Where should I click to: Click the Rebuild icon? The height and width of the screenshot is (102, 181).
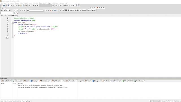(x=36, y=5)
